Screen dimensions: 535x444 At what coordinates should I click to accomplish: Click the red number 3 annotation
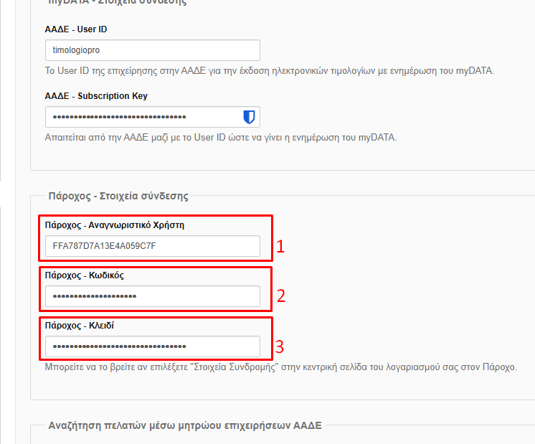coord(280,346)
